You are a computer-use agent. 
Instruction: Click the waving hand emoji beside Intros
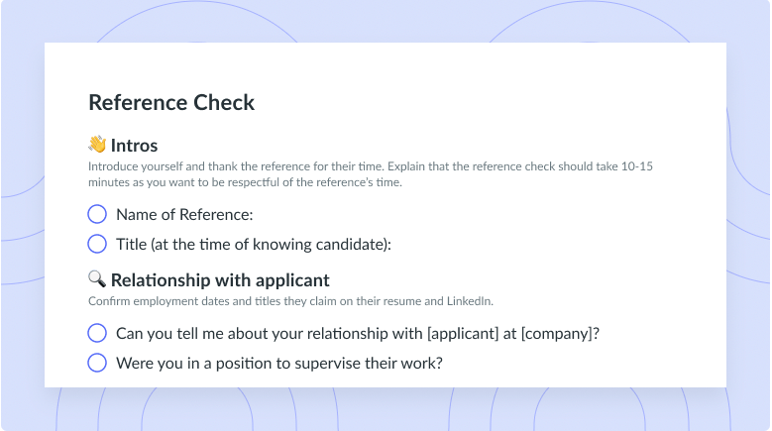pyautogui.click(x=97, y=145)
